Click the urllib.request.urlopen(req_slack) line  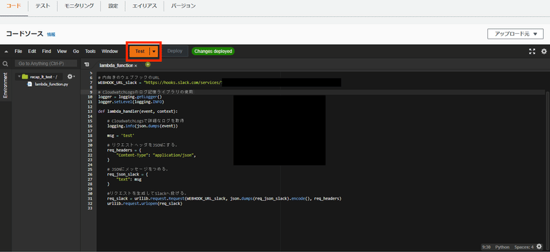pyautogui.click(x=145, y=204)
